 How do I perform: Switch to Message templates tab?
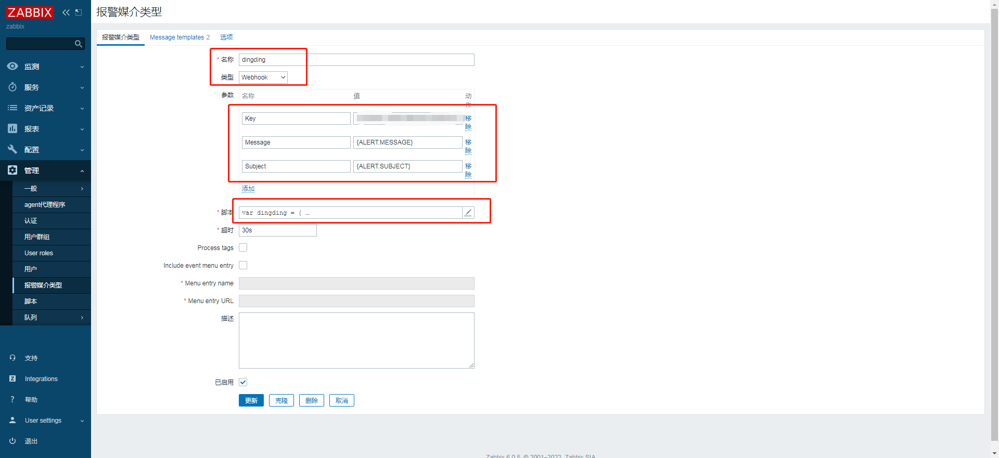point(180,37)
